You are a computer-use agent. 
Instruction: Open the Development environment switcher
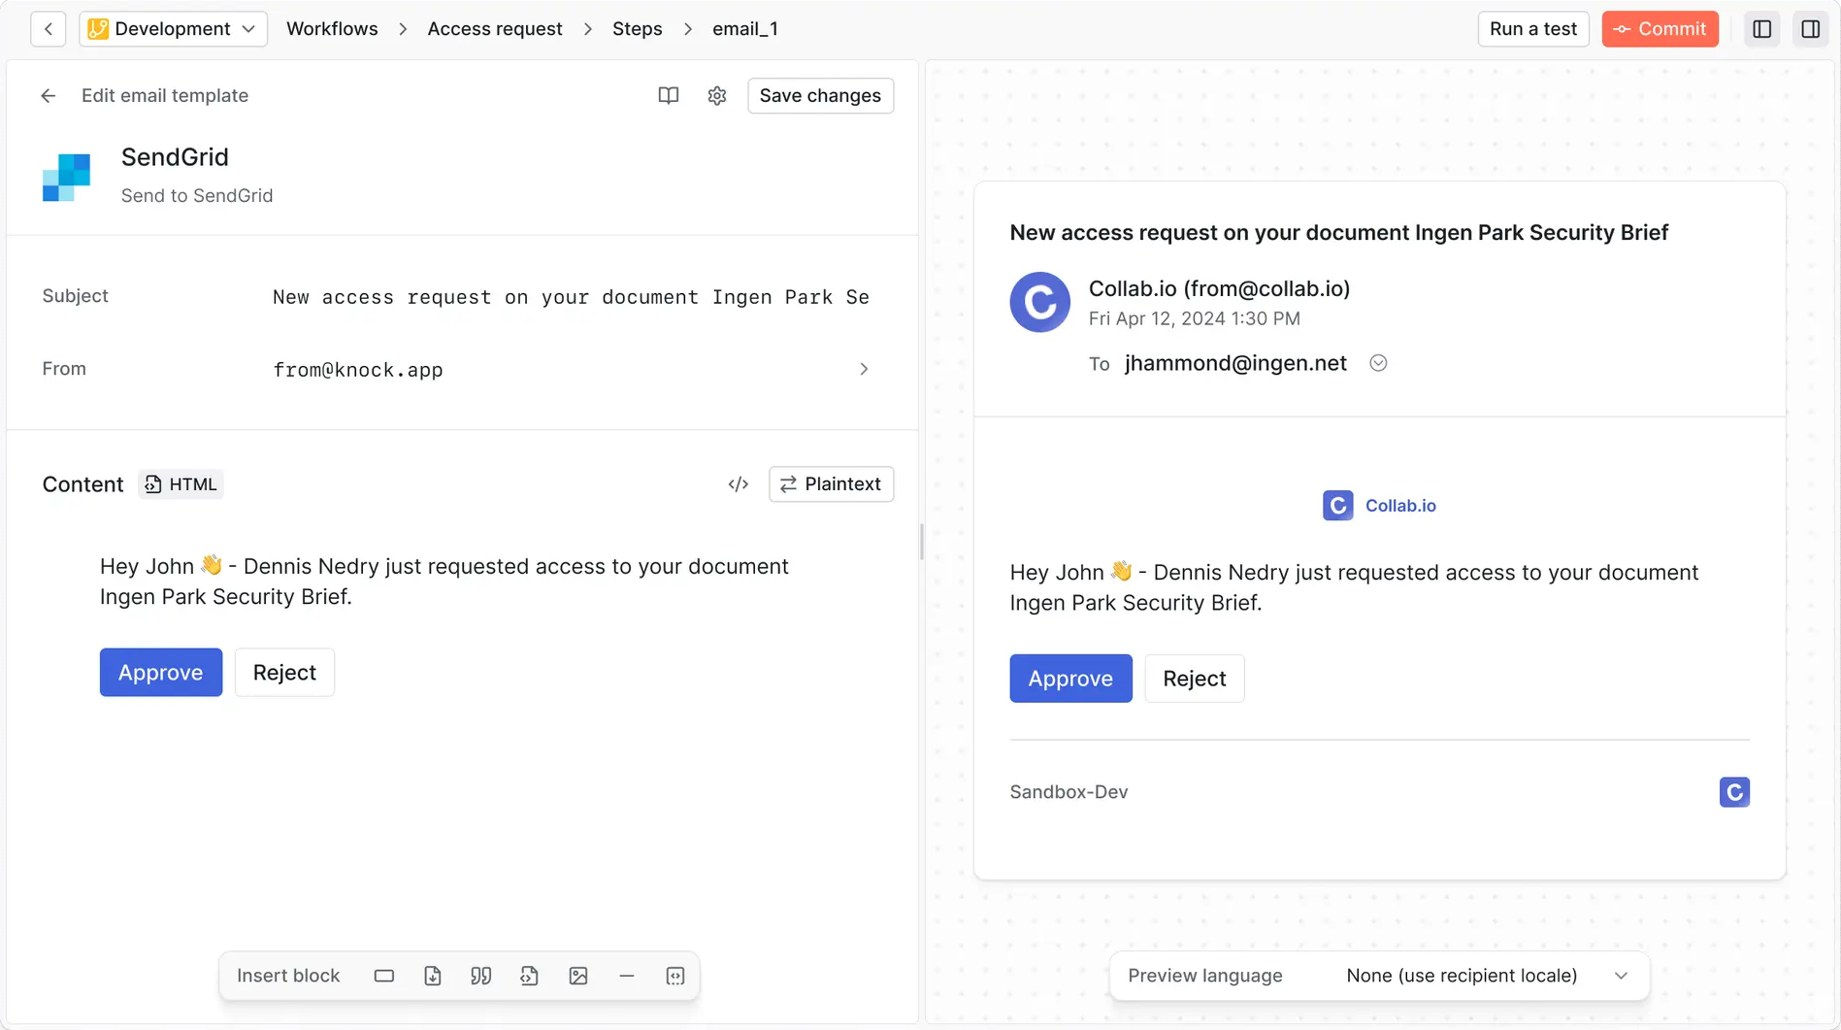coord(173,28)
